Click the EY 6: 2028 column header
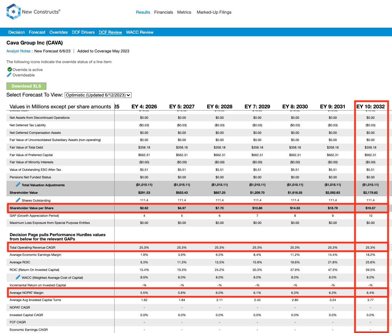This screenshot has height=333, width=392. (220, 107)
